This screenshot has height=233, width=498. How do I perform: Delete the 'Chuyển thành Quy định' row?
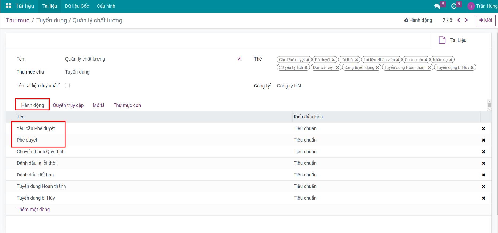(x=483, y=152)
